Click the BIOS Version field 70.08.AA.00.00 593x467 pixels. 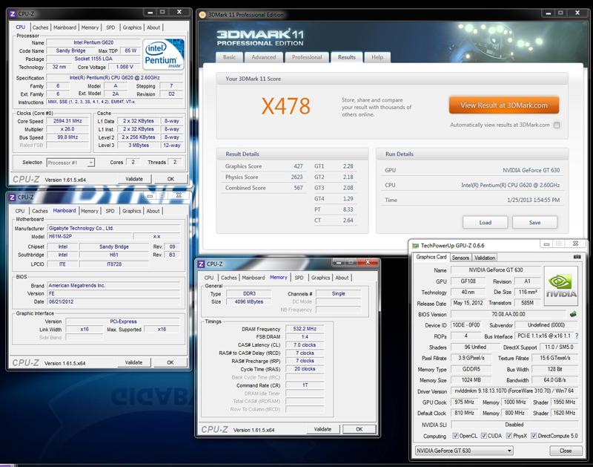[x=508, y=314]
